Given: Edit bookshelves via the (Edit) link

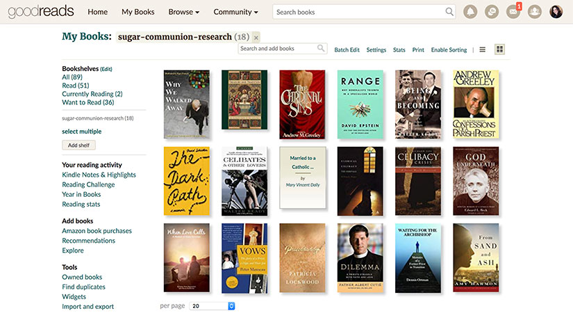Looking at the screenshot, I should click(x=106, y=69).
